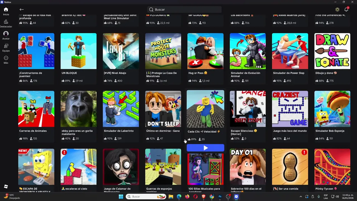This screenshot has width=357, height=201.
Task: Go to Inicio in the sidebar
Action: (x=6, y=11)
